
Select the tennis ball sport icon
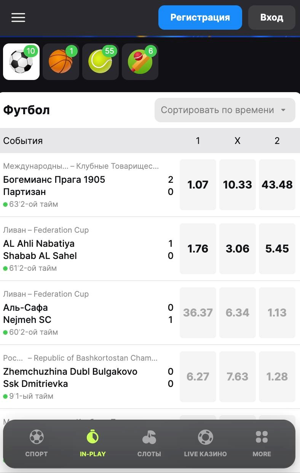(101, 62)
